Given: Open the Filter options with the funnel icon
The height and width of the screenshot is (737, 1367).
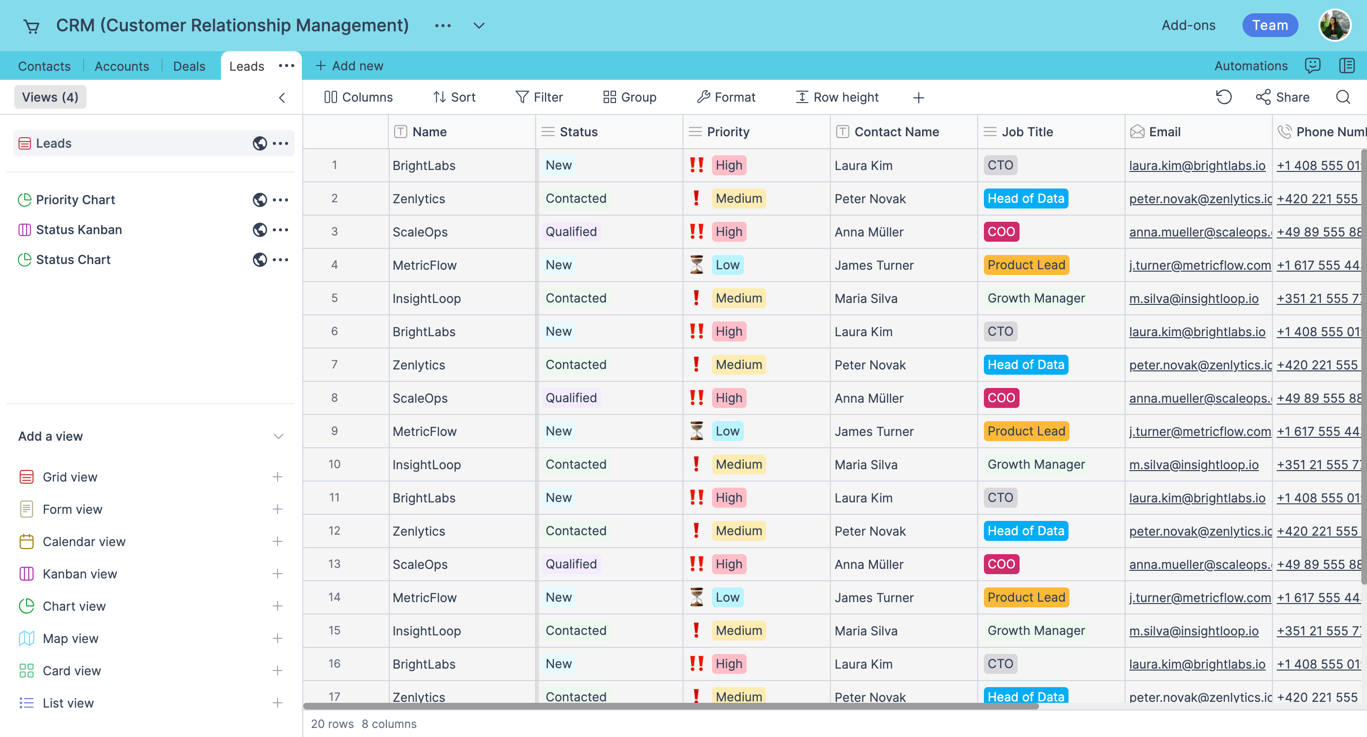Looking at the screenshot, I should pos(523,97).
